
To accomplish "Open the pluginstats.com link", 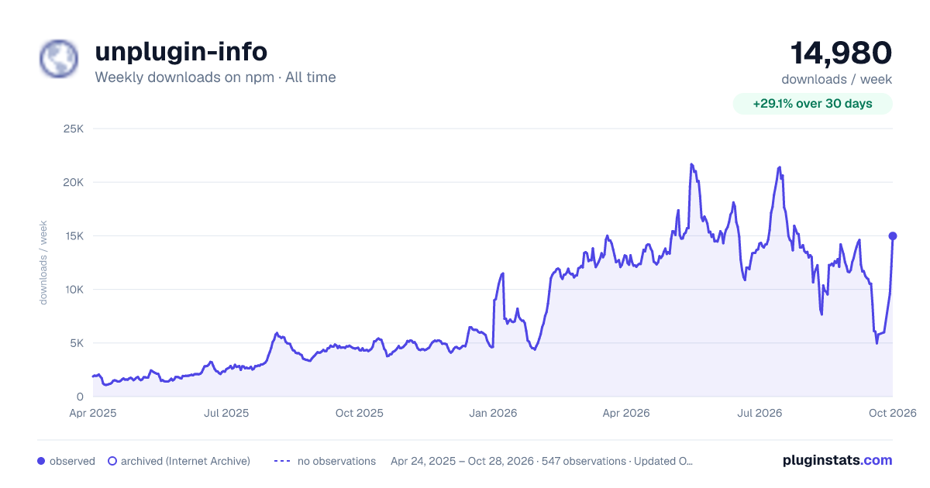I will point(838,460).
